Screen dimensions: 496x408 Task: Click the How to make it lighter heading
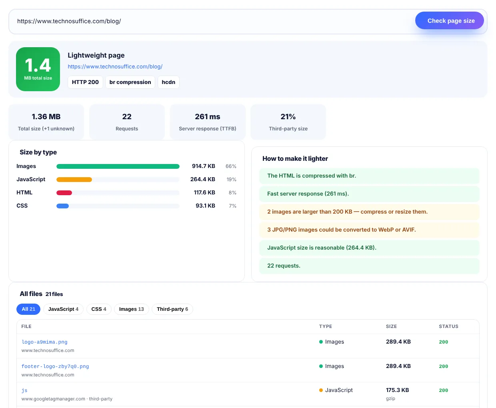tap(295, 158)
